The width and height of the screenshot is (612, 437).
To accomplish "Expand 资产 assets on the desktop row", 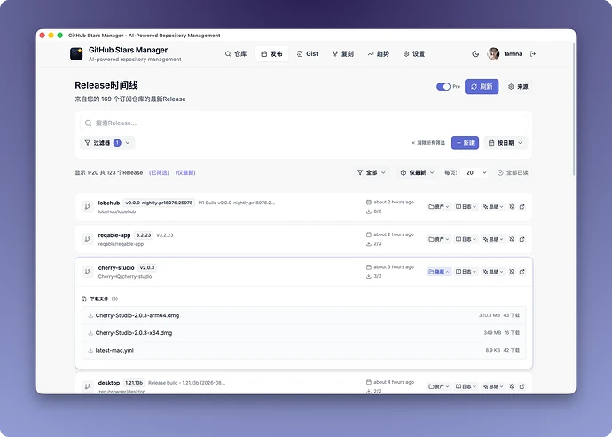I will click(x=439, y=386).
